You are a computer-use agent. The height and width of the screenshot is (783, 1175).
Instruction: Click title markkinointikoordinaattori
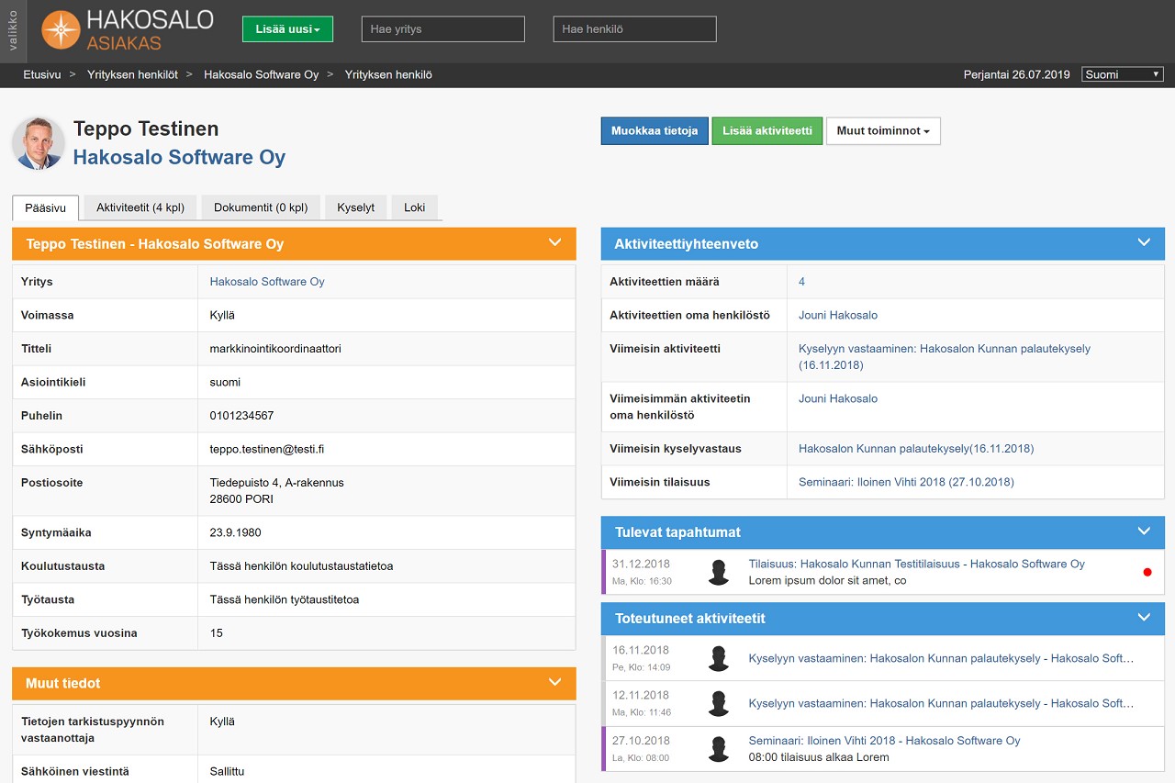coord(275,349)
